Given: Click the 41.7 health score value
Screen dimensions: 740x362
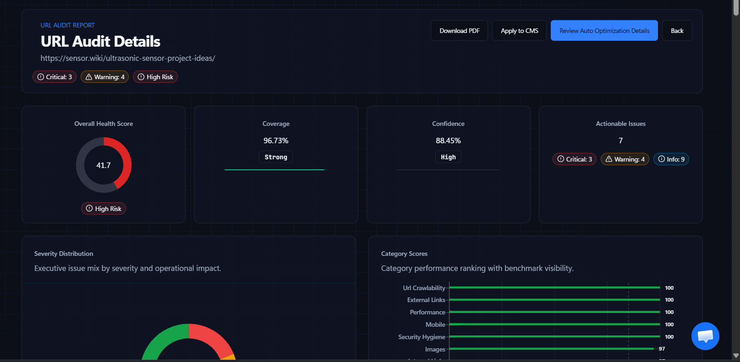Looking at the screenshot, I should tap(104, 165).
